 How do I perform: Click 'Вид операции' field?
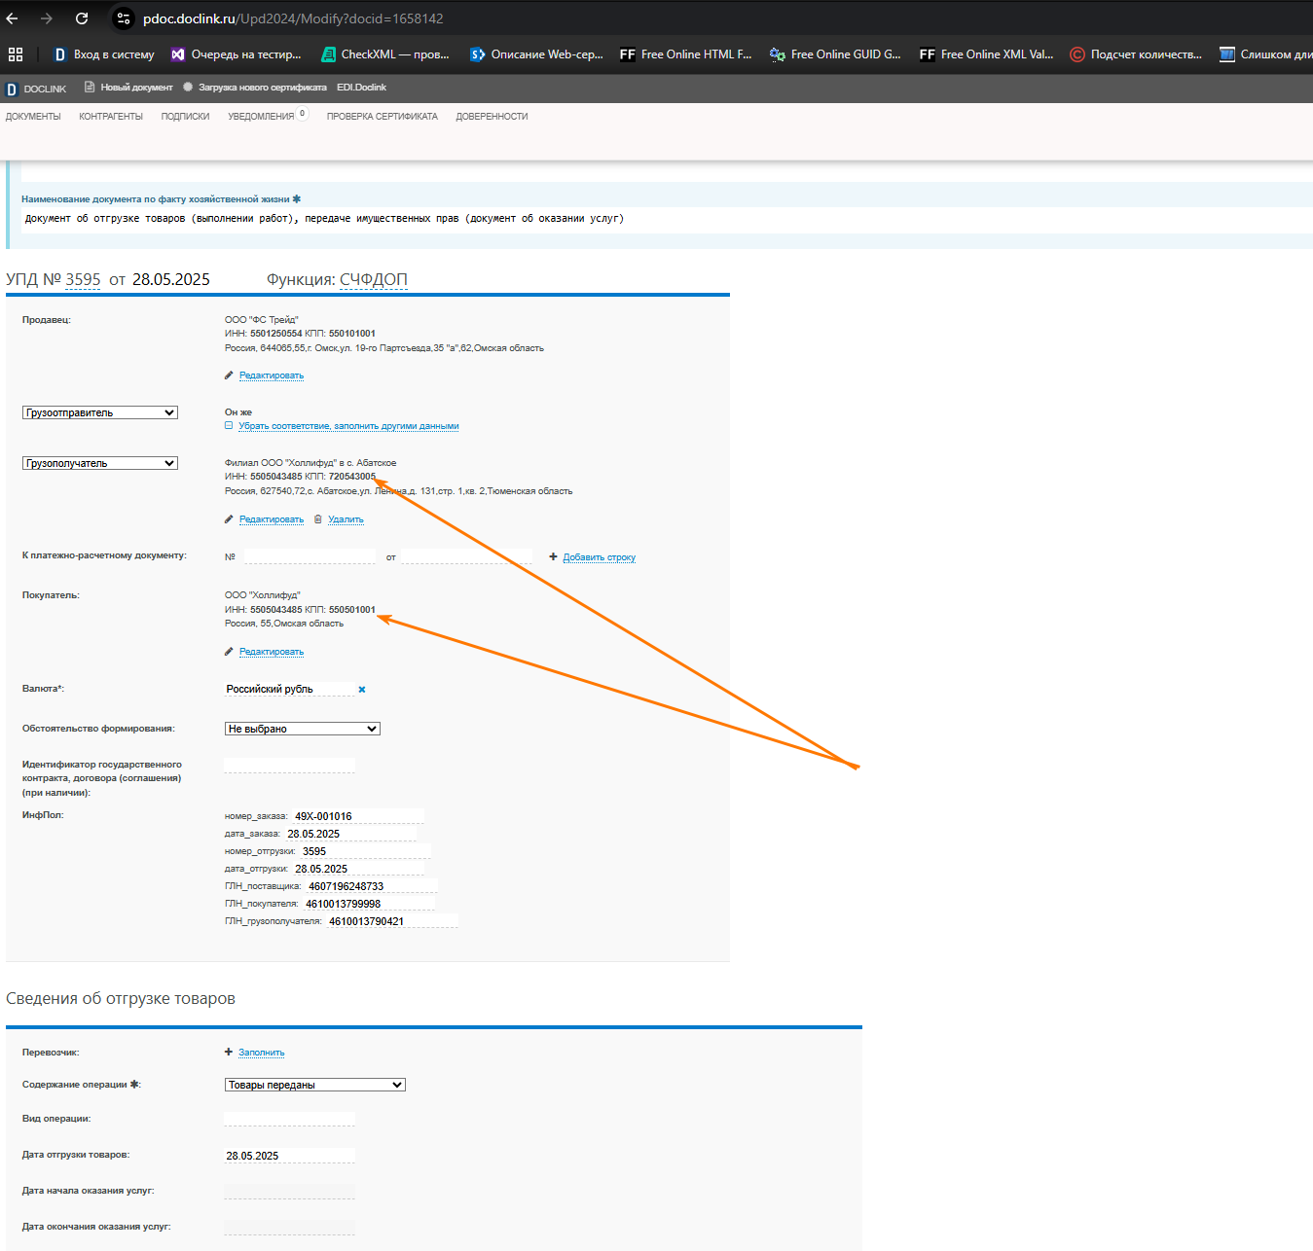click(x=290, y=1119)
